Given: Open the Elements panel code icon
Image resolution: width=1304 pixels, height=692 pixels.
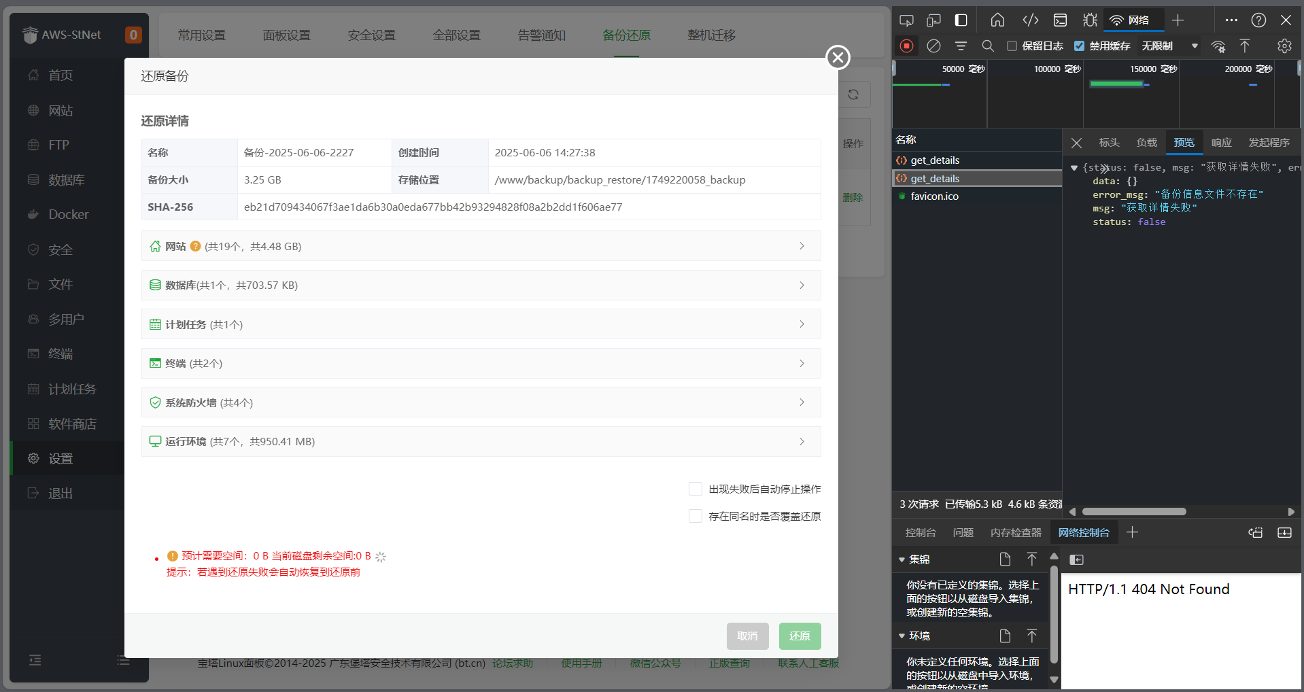Looking at the screenshot, I should pos(1031,20).
